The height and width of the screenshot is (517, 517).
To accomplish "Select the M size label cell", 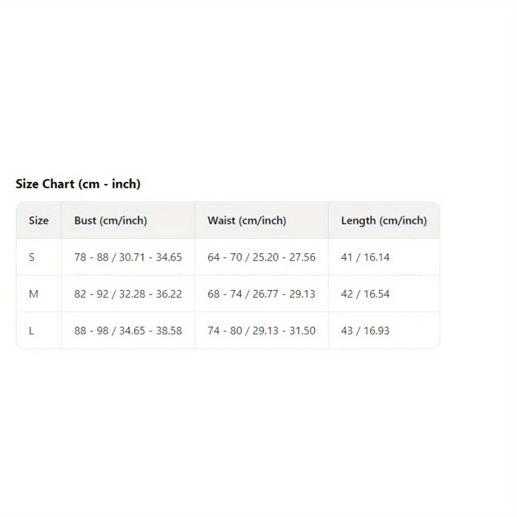I will click(x=34, y=294).
